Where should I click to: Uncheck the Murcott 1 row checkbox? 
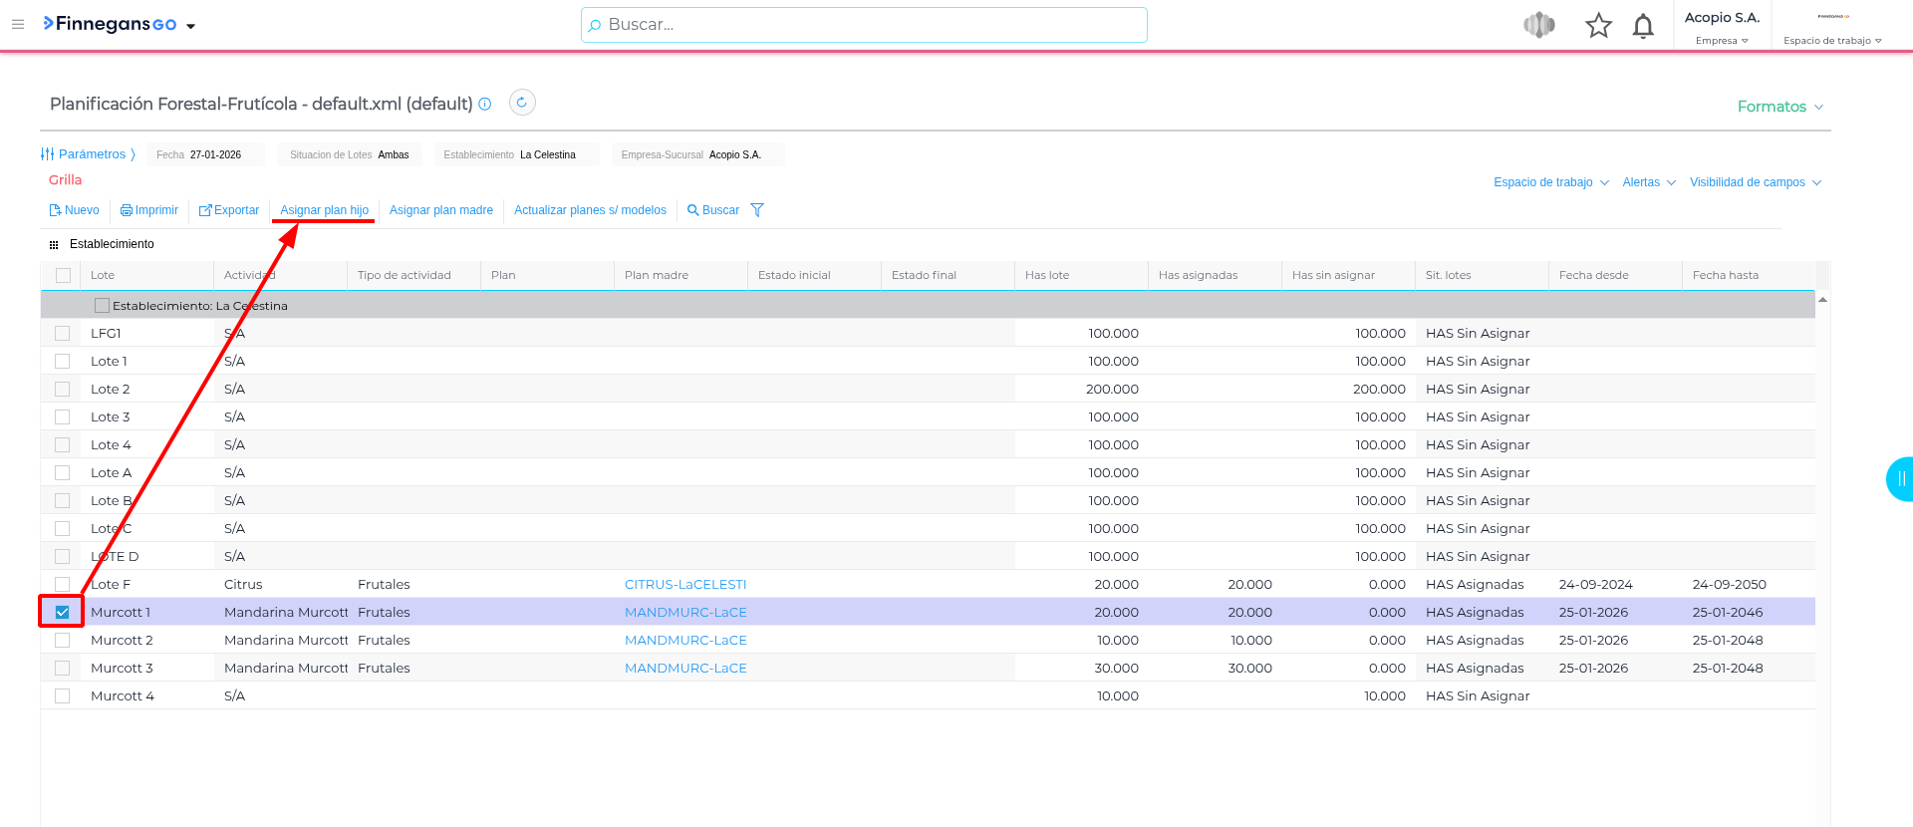(63, 612)
